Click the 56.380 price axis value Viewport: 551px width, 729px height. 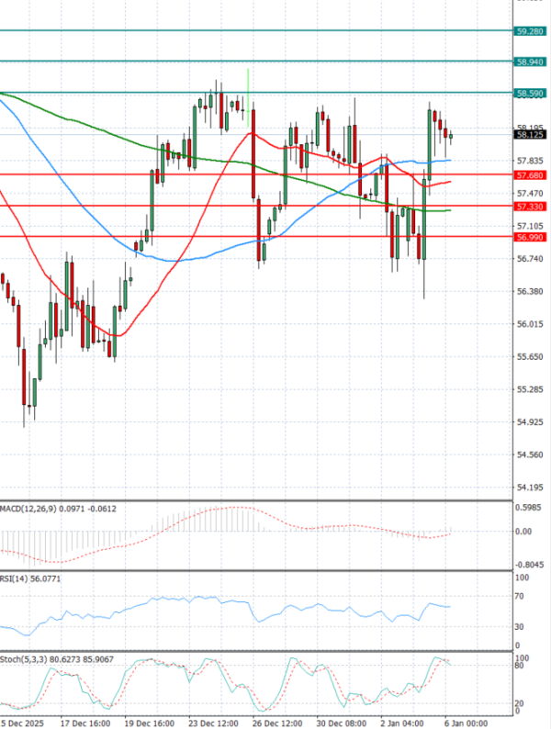click(x=530, y=291)
